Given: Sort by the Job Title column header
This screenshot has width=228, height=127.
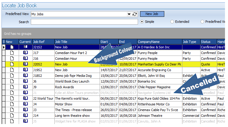Looking at the screenshot, I should click(77, 42).
